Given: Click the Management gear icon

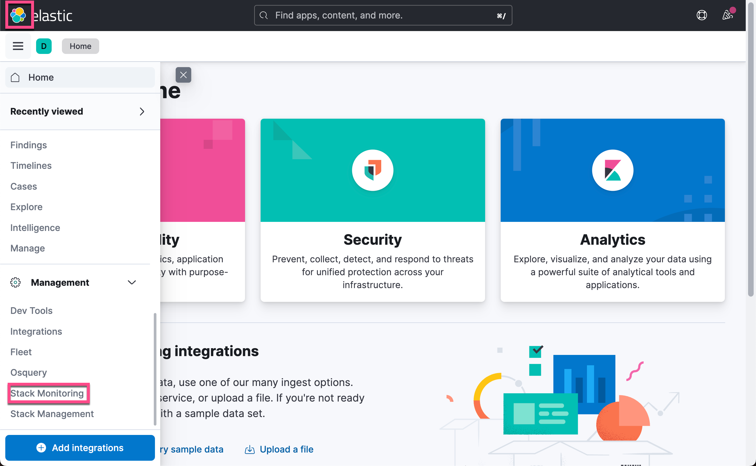Looking at the screenshot, I should click(x=16, y=282).
